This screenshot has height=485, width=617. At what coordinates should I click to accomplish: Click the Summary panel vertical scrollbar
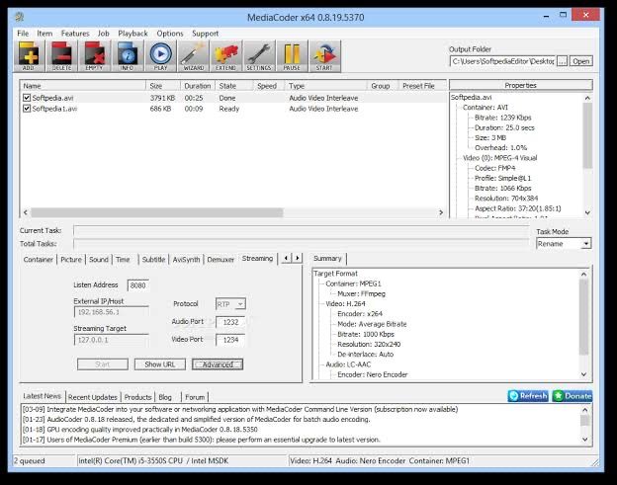click(x=583, y=324)
